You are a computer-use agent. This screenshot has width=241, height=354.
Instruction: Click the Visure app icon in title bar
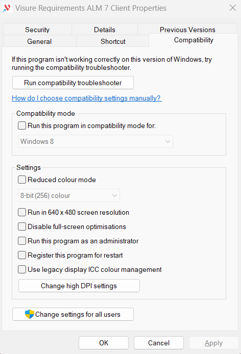(7, 8)
